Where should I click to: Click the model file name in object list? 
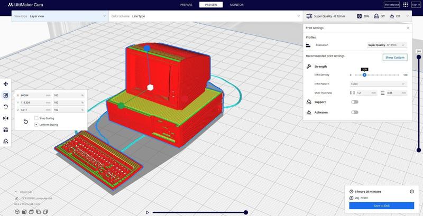[36, 198]
